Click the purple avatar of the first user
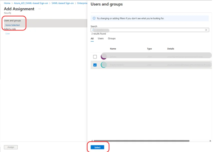217x152 pixels. point(104,56)
